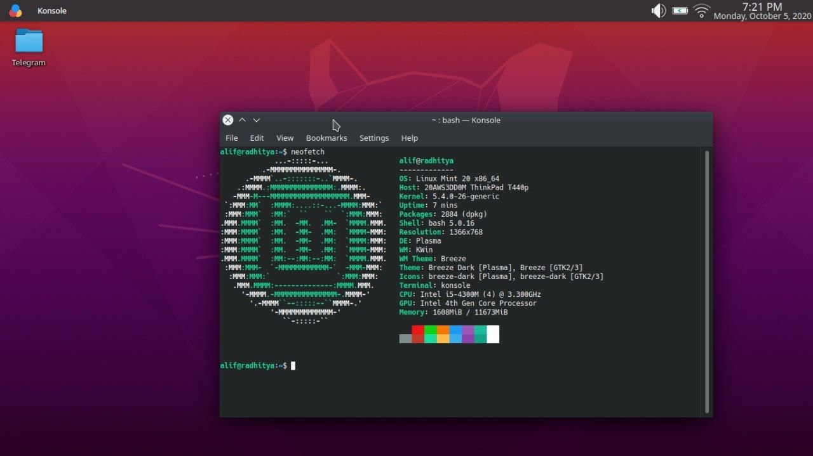Maximize Konsole with the up-arrow button
The height and width of the screenshot is (456, 813).
242,120
